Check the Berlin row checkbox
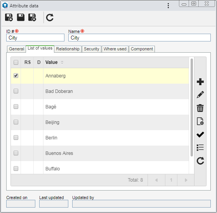 (x=16, y=137)
